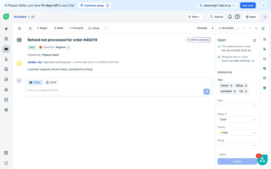This screenshot has width=271, height=169.
Task: Close this ticket
Action: coord(94,28)
